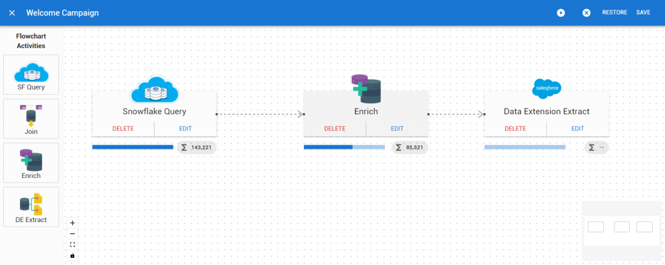Run the campaign with the play icon

coord(560,13)
